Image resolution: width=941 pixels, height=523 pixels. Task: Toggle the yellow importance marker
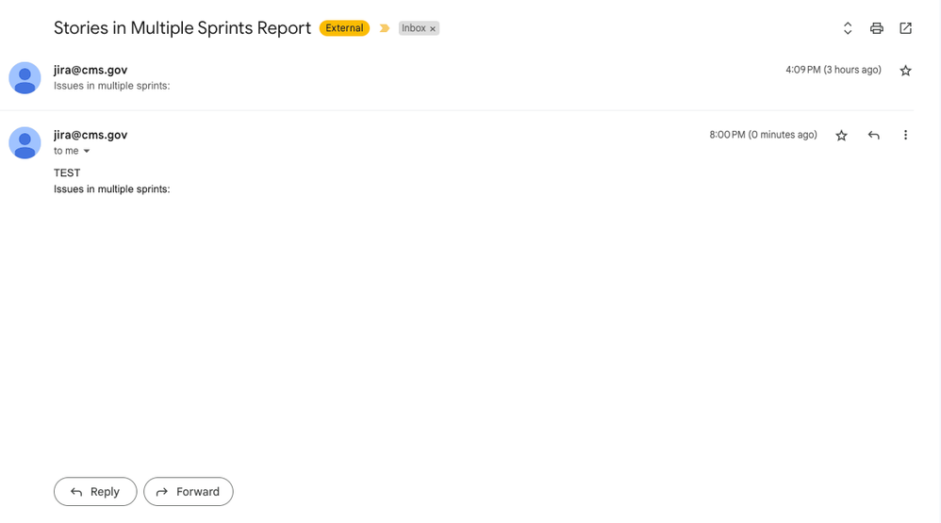point(385,28)
